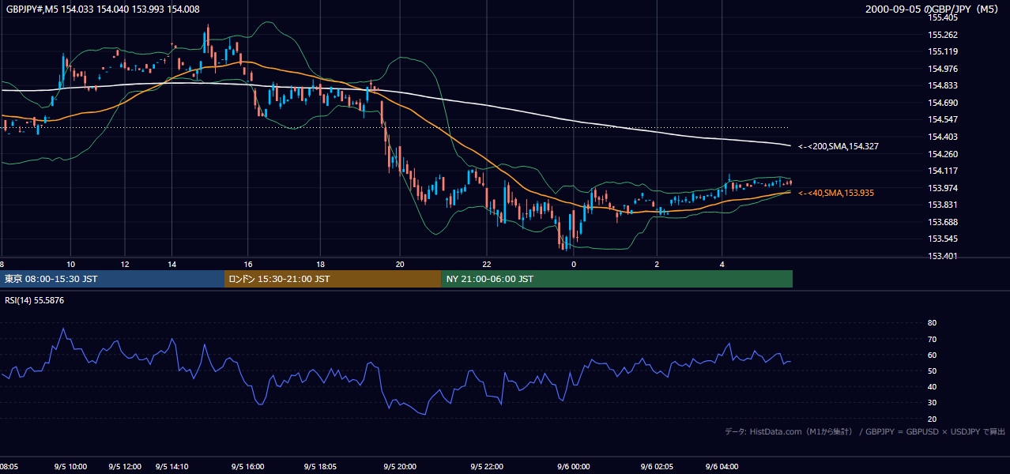Image resolution: width=1010 pixels, height=474 pixels.
Task: Click the 154.403 price axis label
Action: [x=943, y=137]
